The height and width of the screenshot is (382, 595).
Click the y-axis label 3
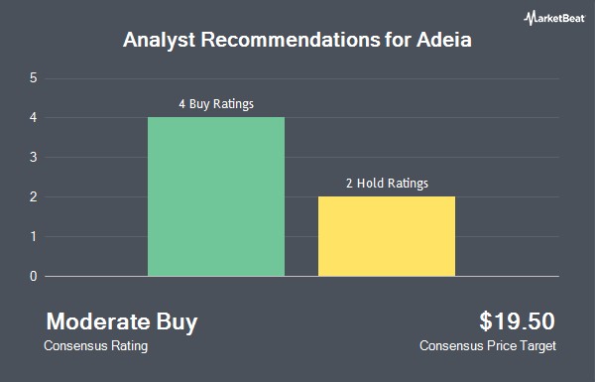[34, 157]
